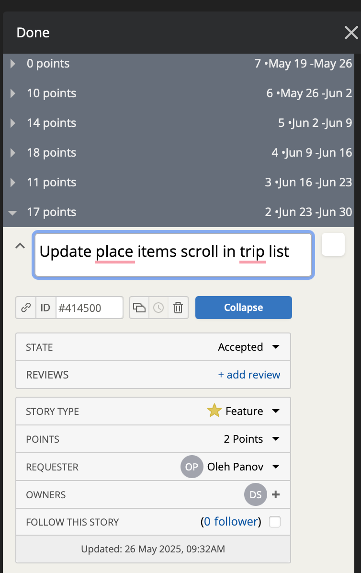Image resolution: width=361 pixels, height=573 pixels.
Task: Open the Points dropdown showing 2 Points
Action: tap(251, 439)
